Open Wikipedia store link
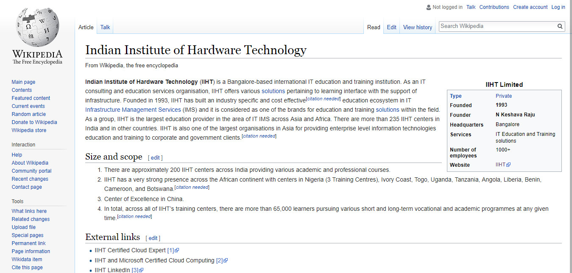 [x=29, y=130]
